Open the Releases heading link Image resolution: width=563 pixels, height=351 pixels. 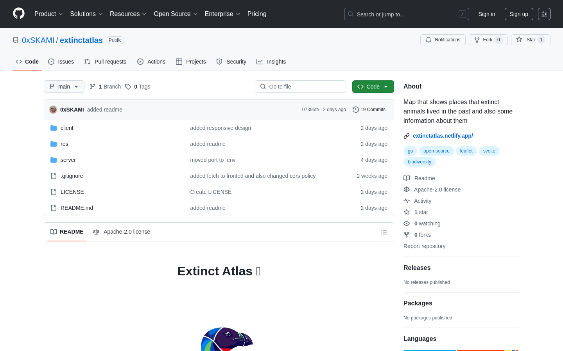click(x=417, y=268)
